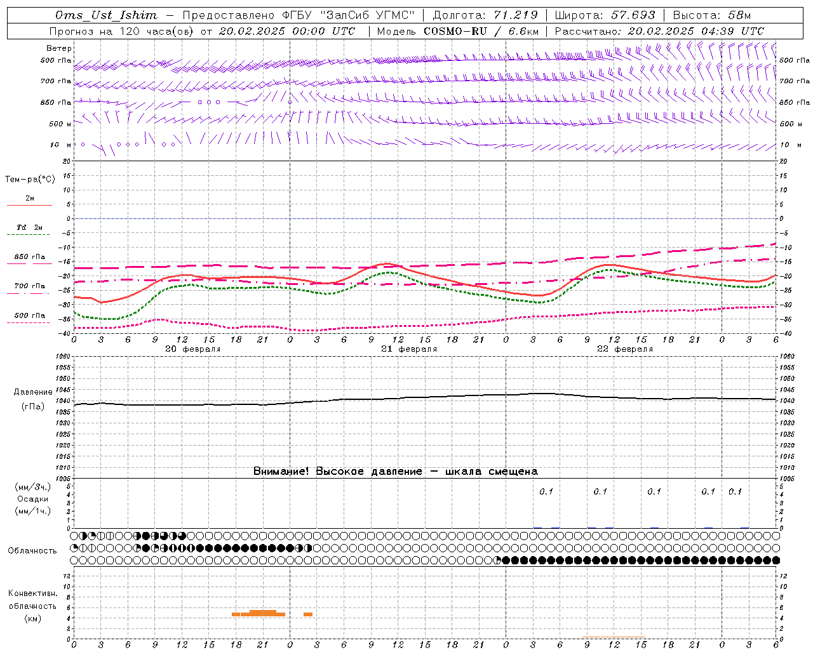
Task: Click the longitude value Долгота: 71.219
Action: [485, 15]
